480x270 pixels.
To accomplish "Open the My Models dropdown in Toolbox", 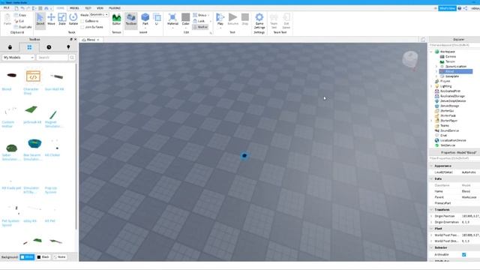I will [x=18, y=58].
